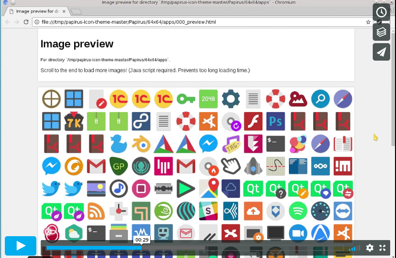Select the orange cloud upload icon

(253, 211)
